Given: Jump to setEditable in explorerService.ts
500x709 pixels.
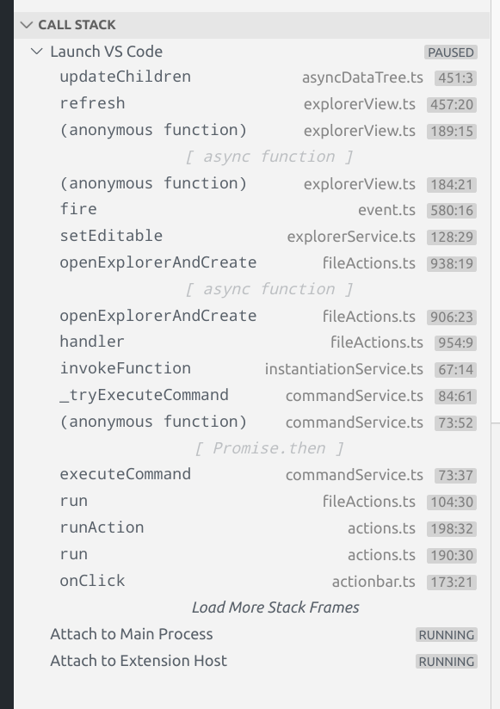Looking at the screenshot, I should point(109,236).
